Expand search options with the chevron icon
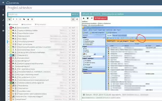 coord(77,14)
